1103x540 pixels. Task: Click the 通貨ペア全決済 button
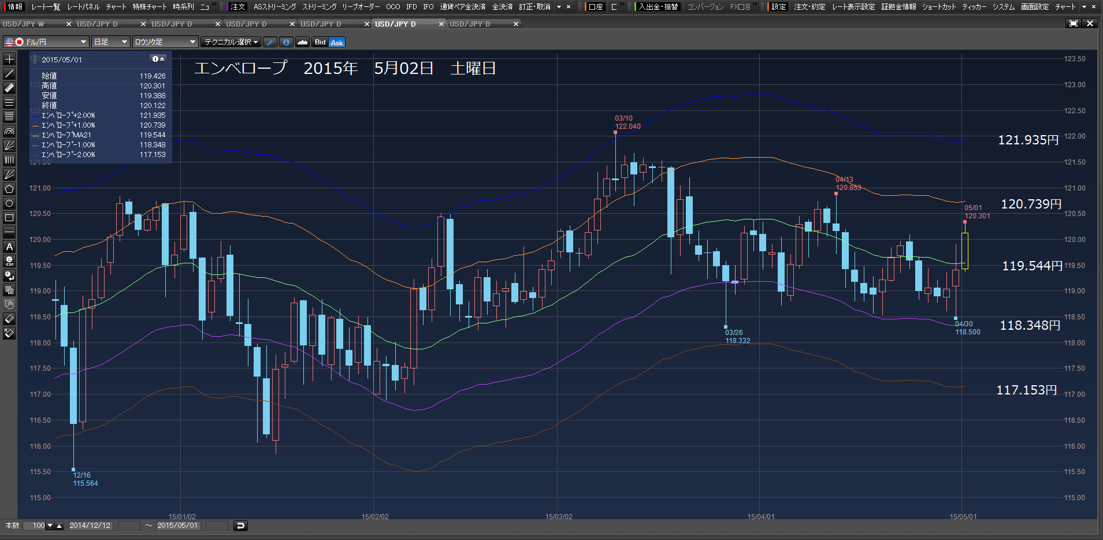[462, 7]
